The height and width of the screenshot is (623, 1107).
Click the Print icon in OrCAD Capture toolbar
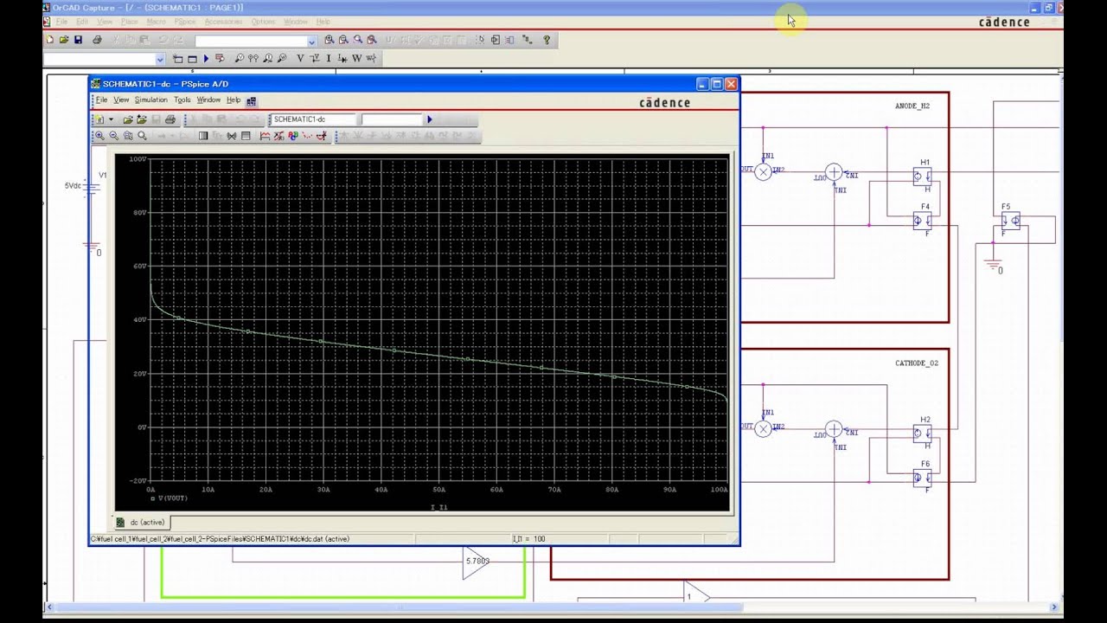(97, 40)
